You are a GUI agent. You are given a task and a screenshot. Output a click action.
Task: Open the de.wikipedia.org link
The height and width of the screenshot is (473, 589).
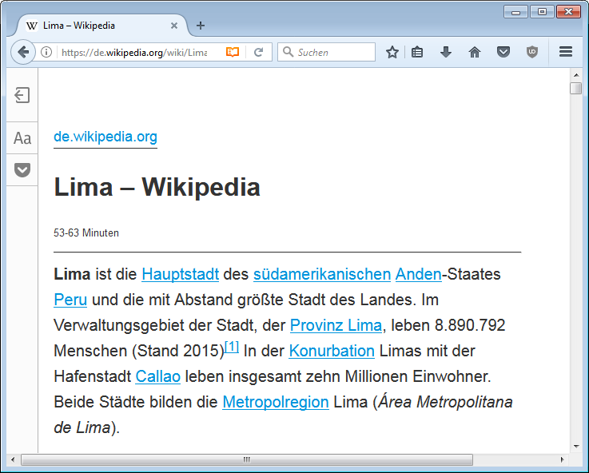[105, 137]
